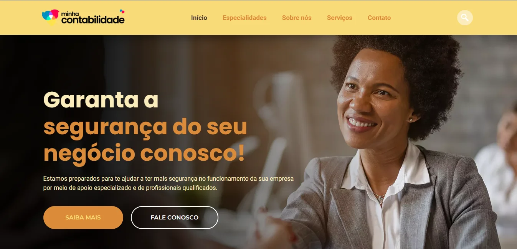Click the outlined FALE CONOSCO button
This screenshot has width=517, height=249.
tap(175, 218)
